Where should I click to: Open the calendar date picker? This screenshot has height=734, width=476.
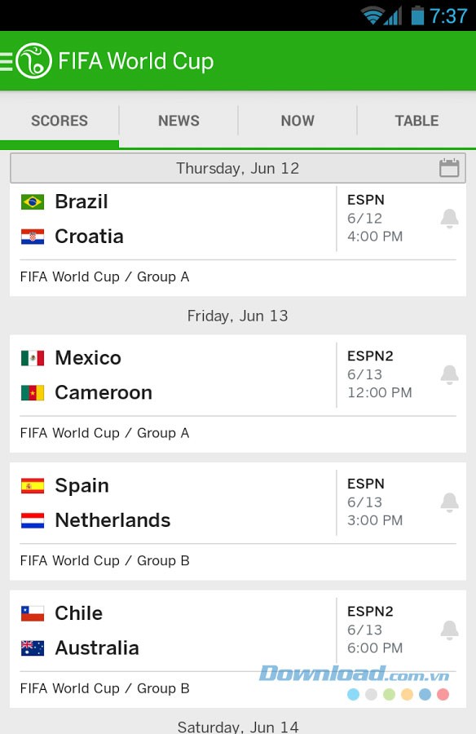click(x=448, y=168)
